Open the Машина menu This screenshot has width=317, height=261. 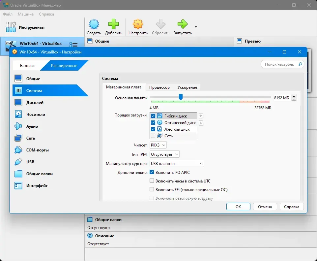[26, 14]
